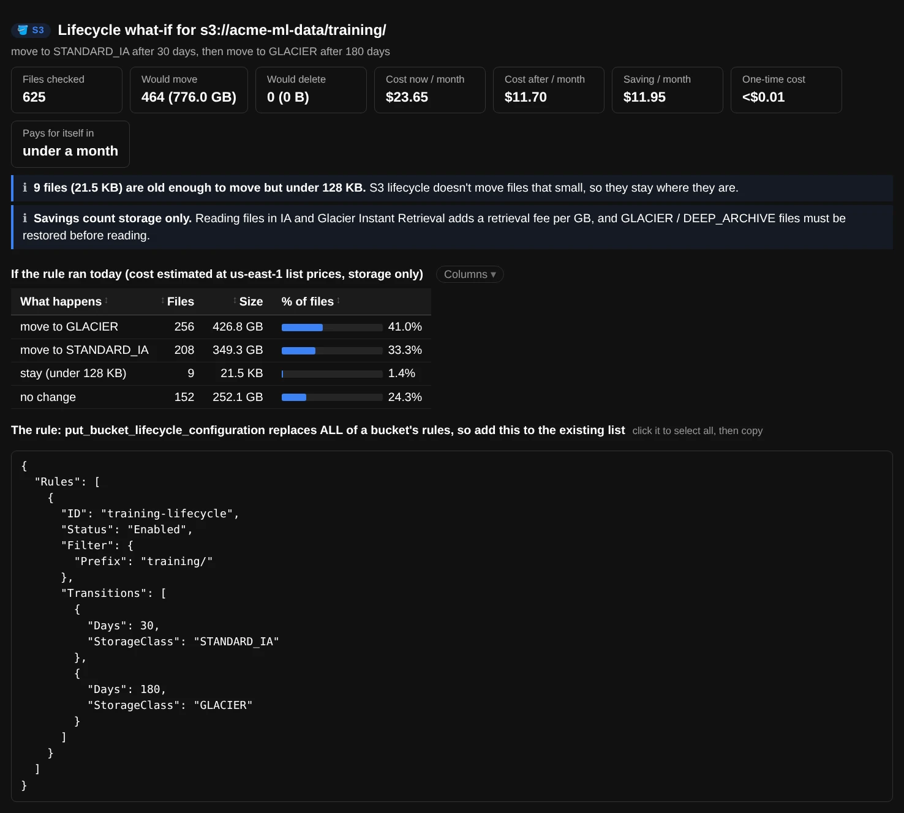The height and width of the screenshot is (813, 904).
Task: Click the 'stay (under 128 KB)' row label
Action: (73, 373)
